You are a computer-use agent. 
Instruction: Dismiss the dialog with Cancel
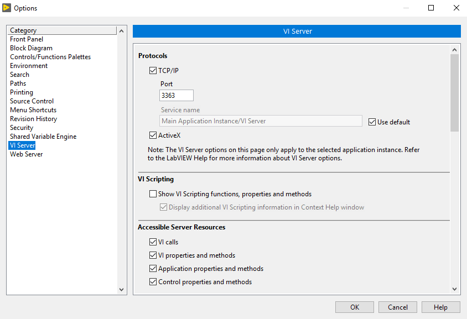tap(397, 307)
